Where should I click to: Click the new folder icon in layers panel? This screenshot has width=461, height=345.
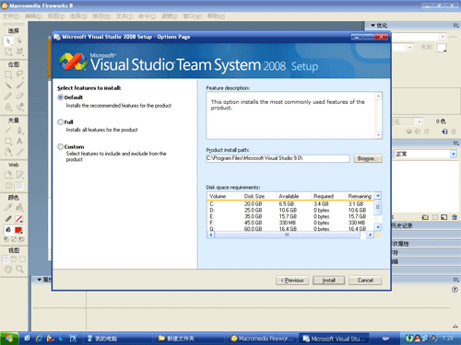(x=425, y=217)
